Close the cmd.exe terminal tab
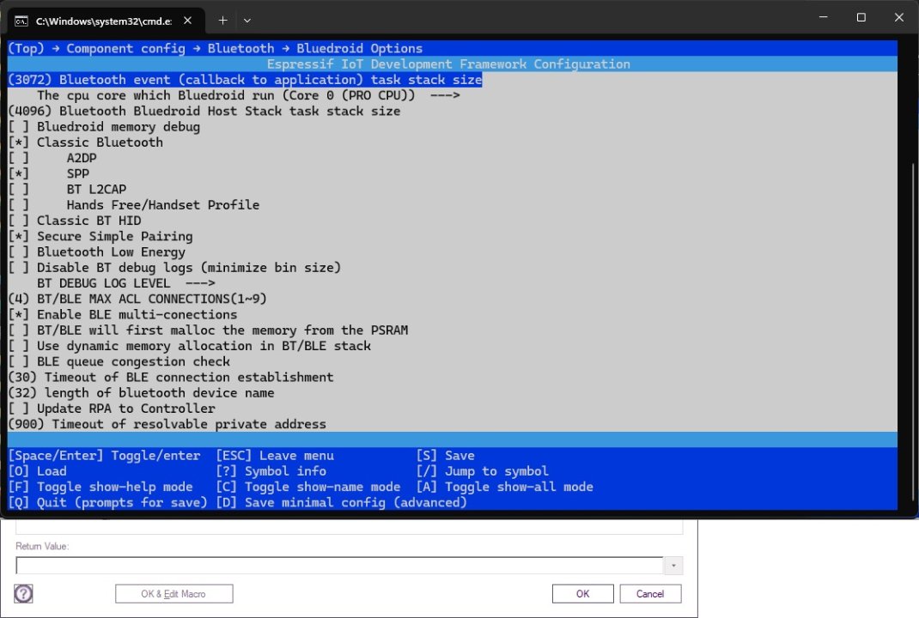This screenshot has width=919, height=618. pyautogui.click(x=187, y=21)
